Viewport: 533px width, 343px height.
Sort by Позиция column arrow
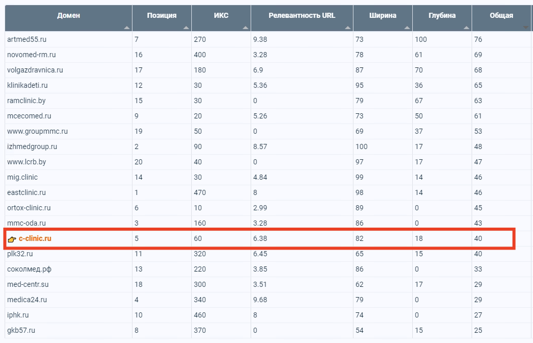pyautogui.click(x=186, y=28)
